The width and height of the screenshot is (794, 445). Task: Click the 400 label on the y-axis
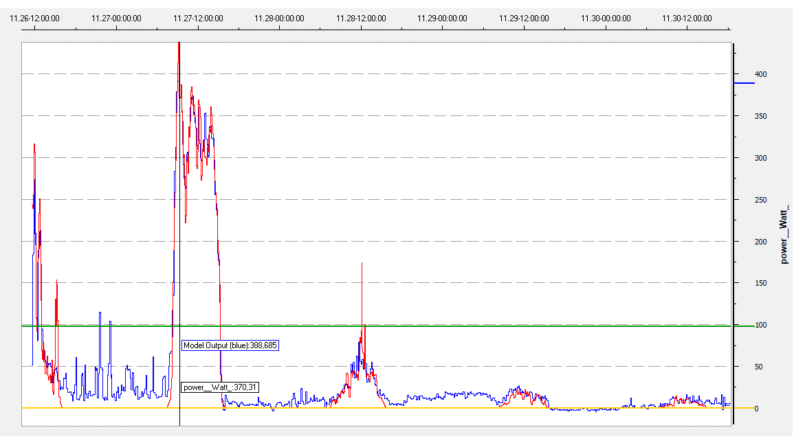[x=760, y=74]
